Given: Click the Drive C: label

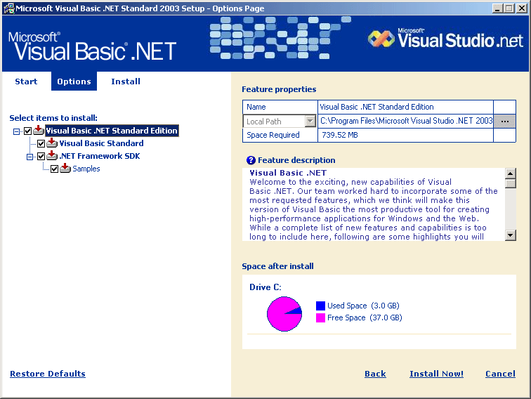Looking at the screenshot, I should pos(265,287).
